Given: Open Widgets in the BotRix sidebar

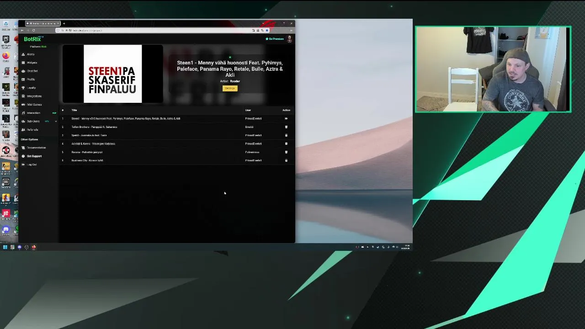Looking at the screenshot, I should [32, 63].
